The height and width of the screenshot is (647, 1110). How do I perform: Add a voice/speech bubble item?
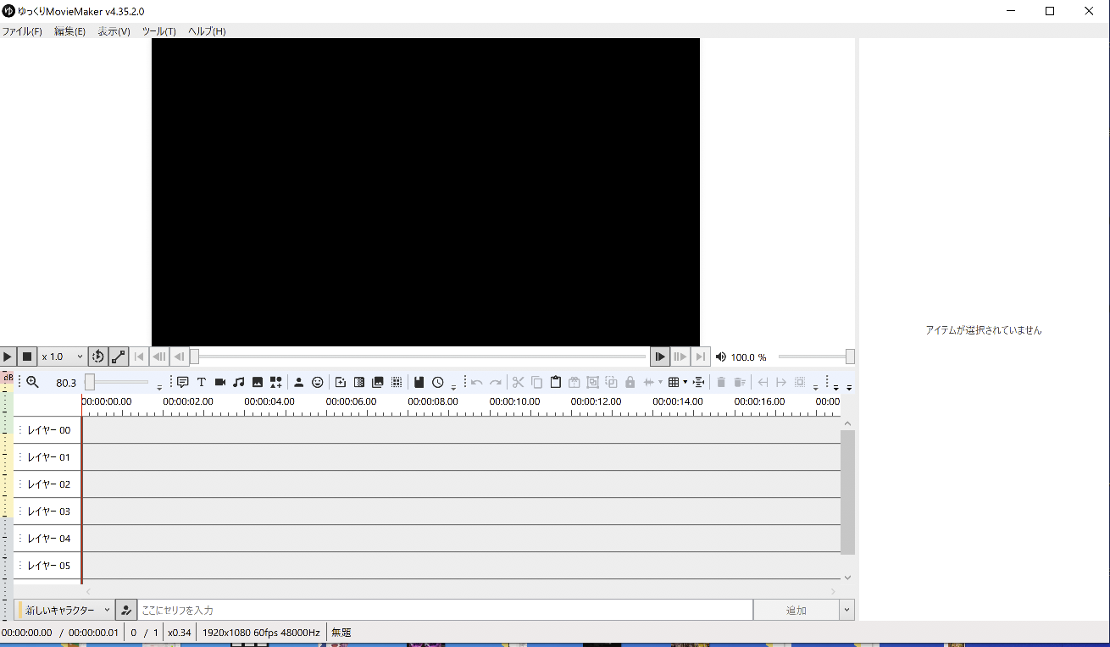click(x=182, y=382)
